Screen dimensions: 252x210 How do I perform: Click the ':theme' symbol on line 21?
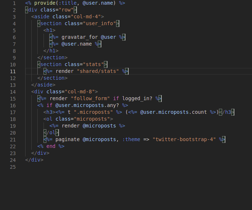coord(131,139)
